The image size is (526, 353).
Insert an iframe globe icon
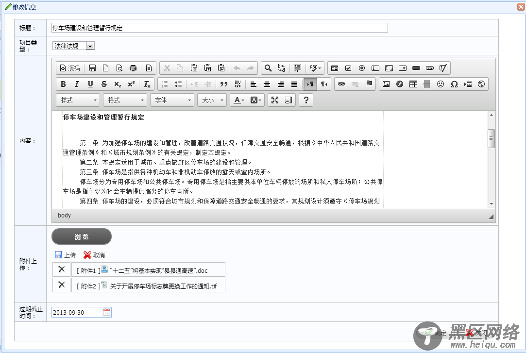[x=481, y=84]
